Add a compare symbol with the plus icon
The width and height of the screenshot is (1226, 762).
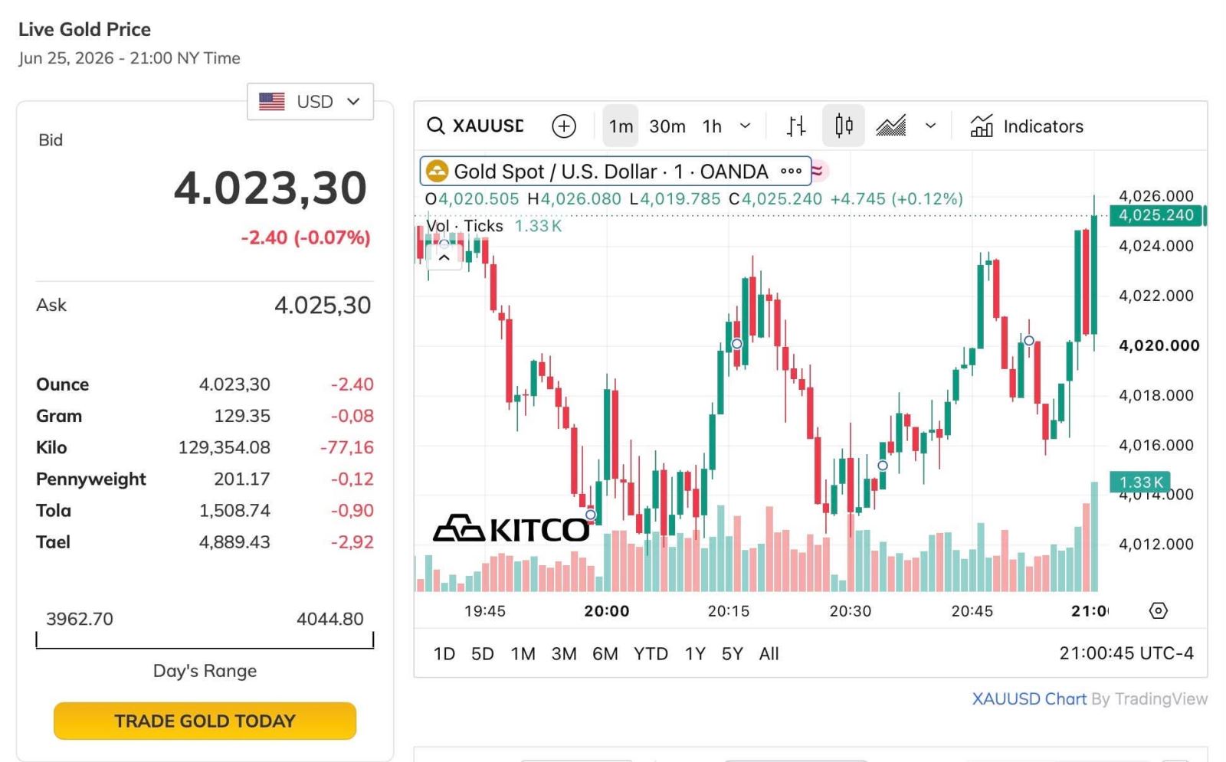coord(564,126)
